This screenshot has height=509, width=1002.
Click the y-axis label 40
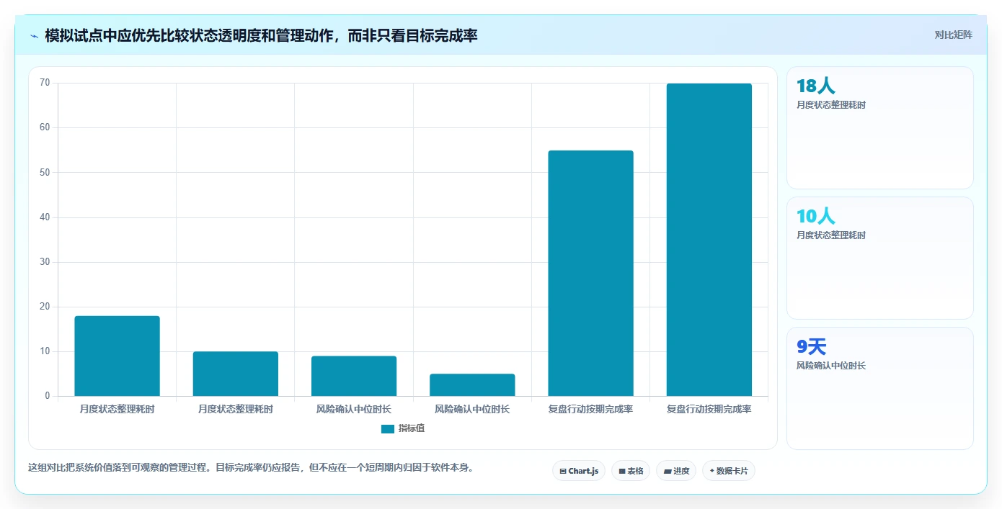pyautogui.click(x=45, y=217)
